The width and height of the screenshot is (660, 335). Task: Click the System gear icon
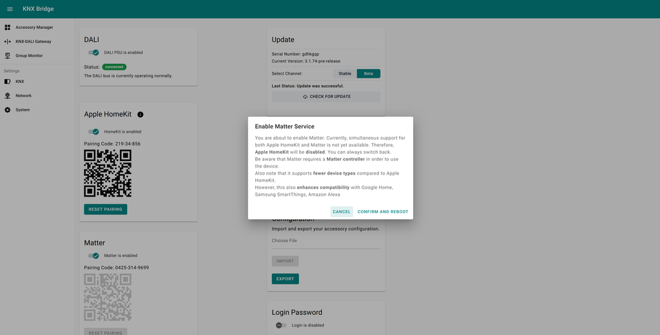coord(7,110)
